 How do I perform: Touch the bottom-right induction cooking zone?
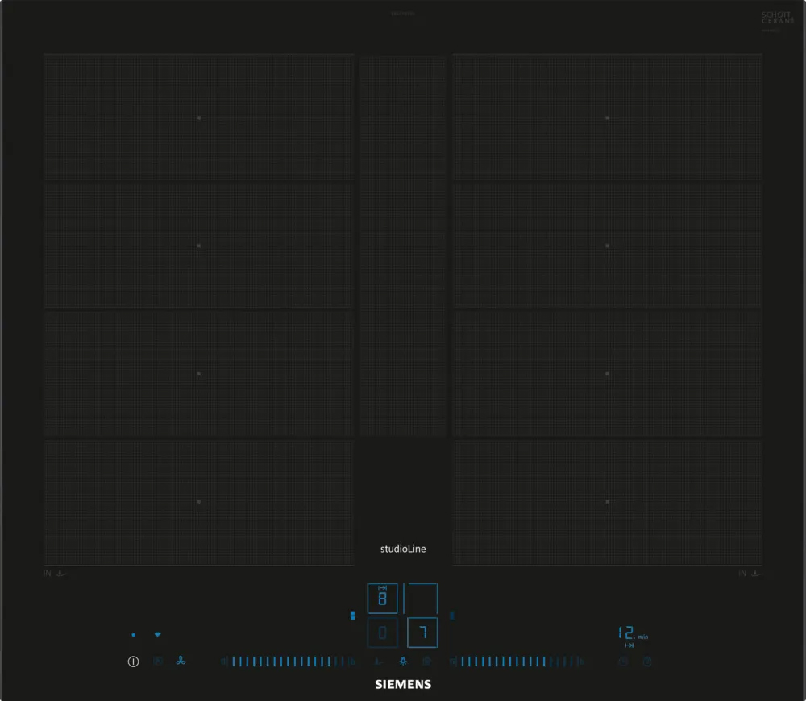pos(607,501)
